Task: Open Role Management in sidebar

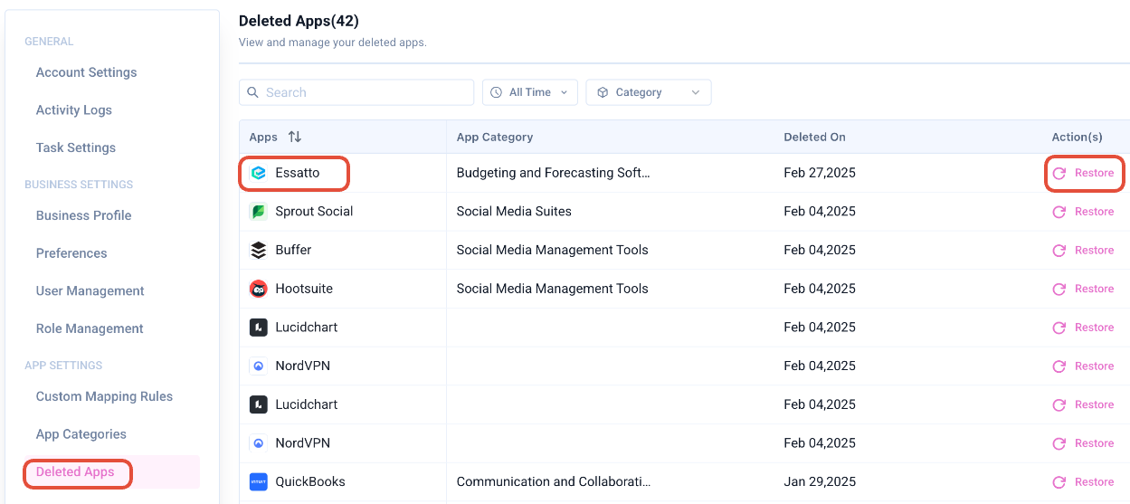Action: 90,328
